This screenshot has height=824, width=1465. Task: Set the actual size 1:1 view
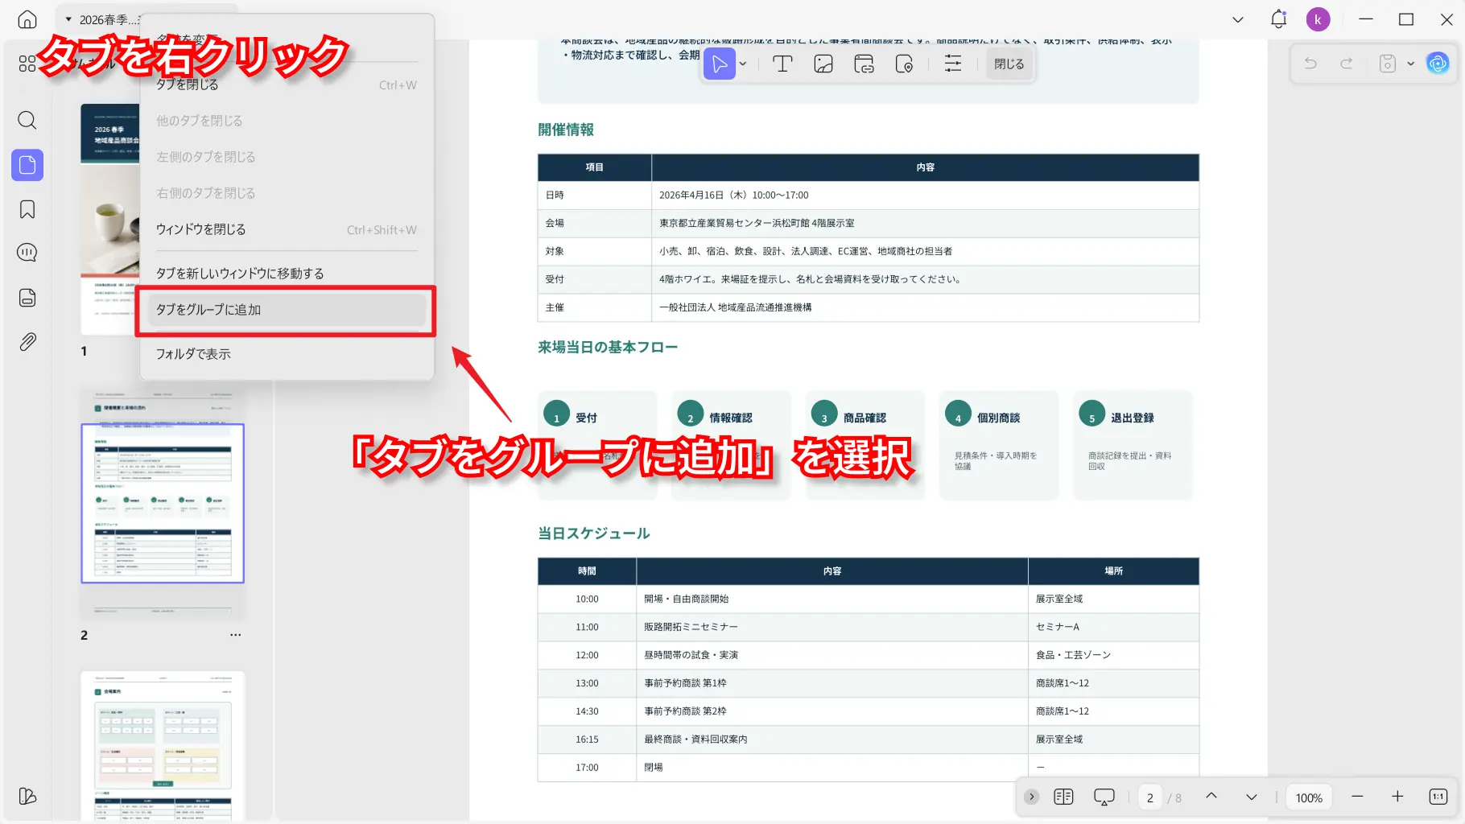coord(1438,797)
